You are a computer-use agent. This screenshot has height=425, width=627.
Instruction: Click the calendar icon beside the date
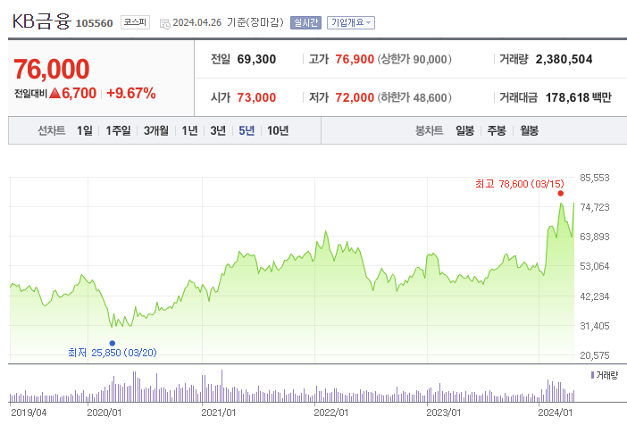(164, 23)
